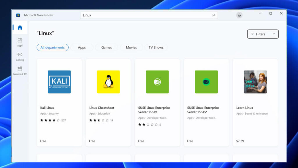Click Developer tools category under SUSE SP1
The image size is (298, 168).
point(156,118)
